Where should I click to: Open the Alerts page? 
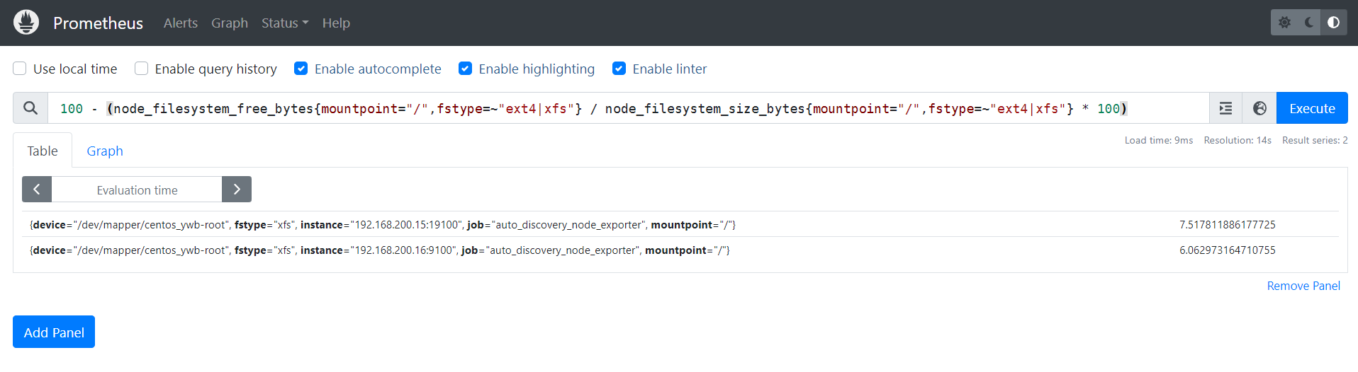(x=181, y=23)
